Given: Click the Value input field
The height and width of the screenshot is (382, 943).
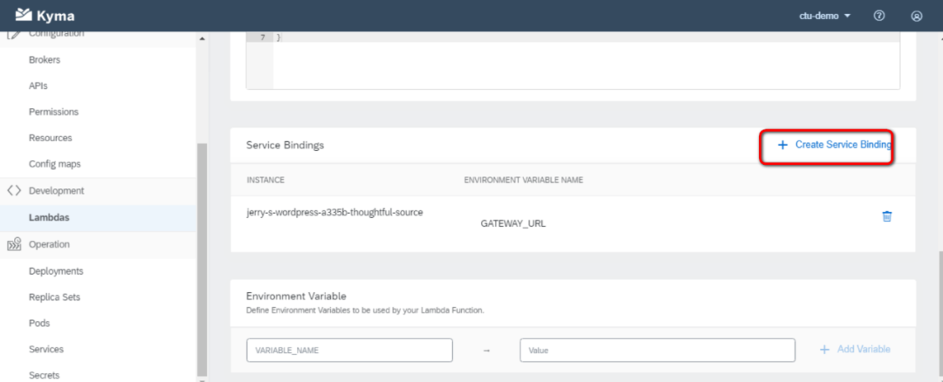Looking at the screenshot, I should (x=657, y=350).
